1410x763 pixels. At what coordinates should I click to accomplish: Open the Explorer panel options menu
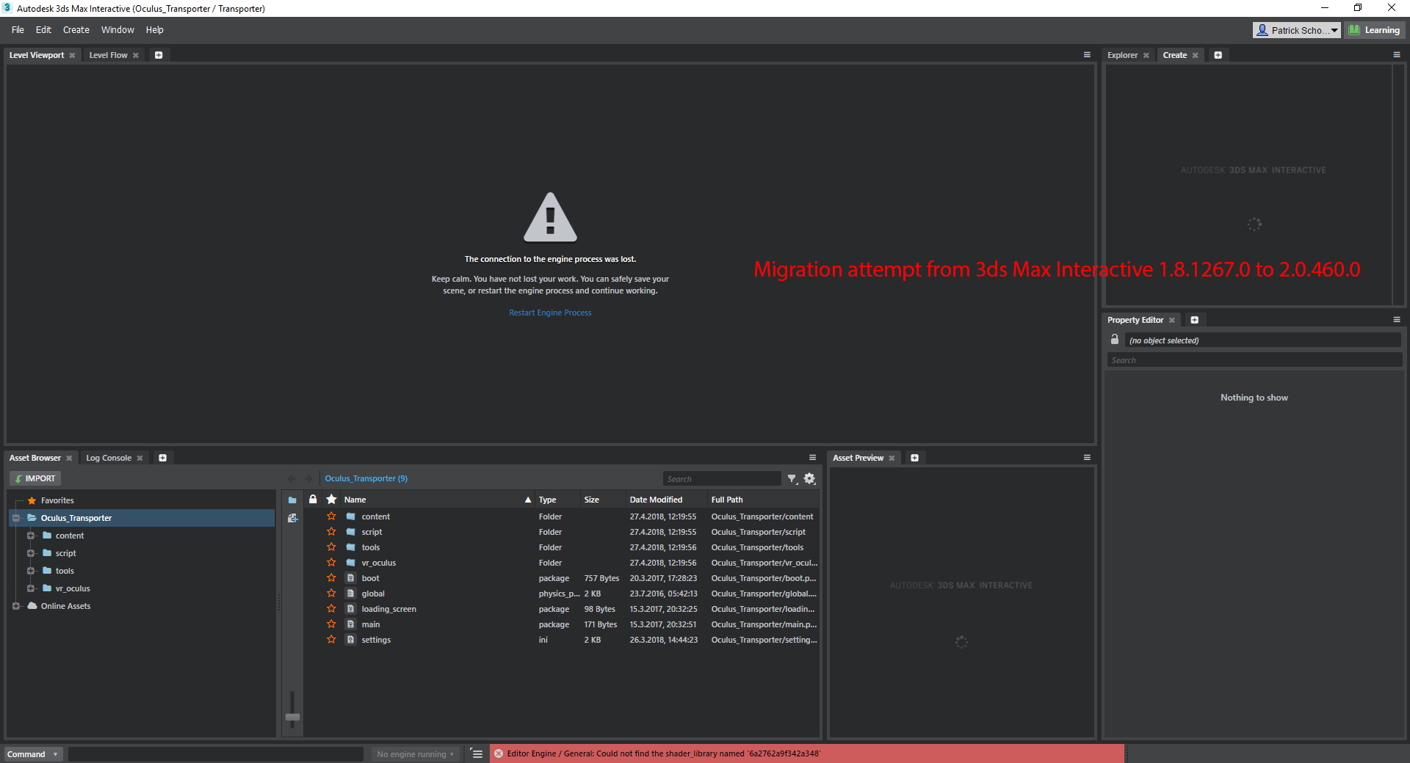click(1397, 55)
